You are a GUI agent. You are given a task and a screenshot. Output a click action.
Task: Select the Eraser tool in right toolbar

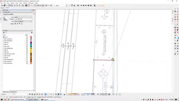178,12
